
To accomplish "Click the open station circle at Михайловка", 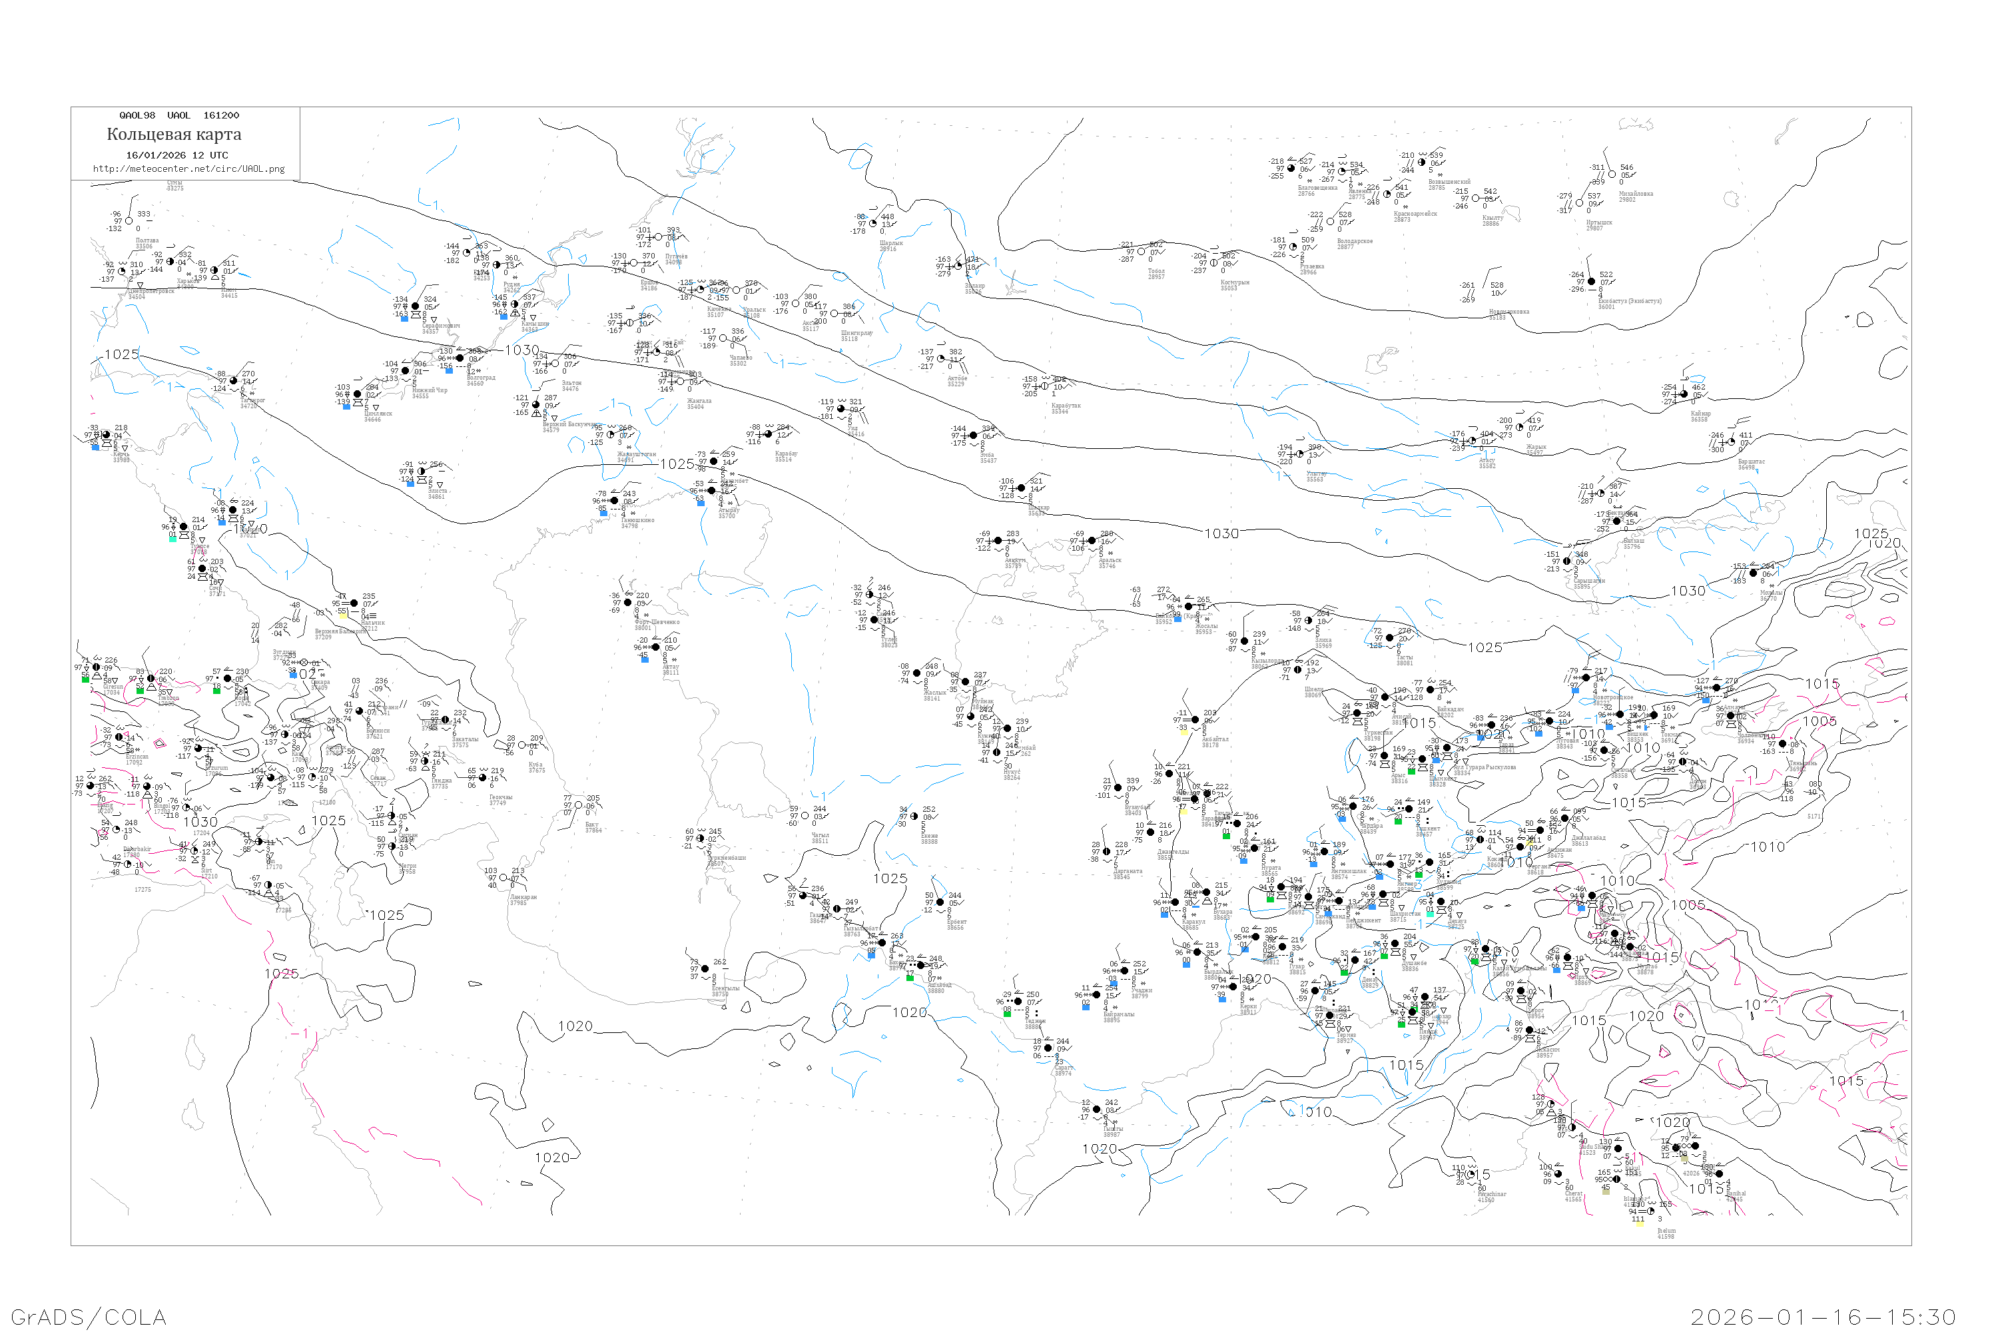I will pos(1612,174).
